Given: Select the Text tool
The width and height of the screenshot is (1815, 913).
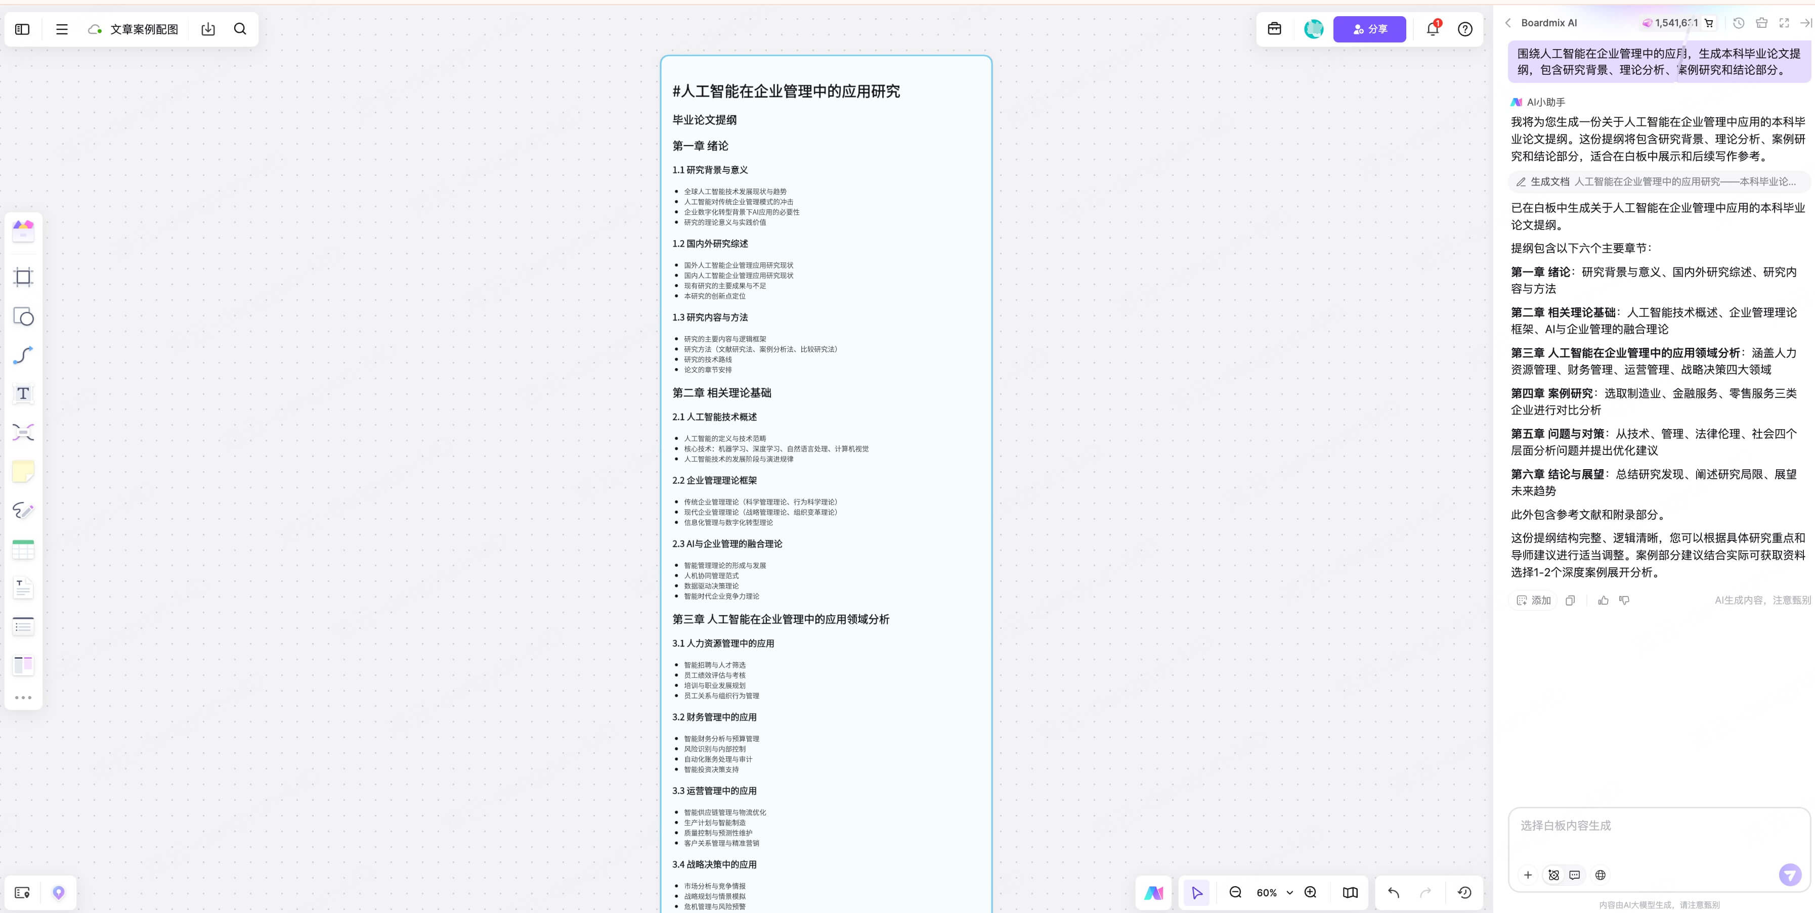Looking at the screenshot, I should point(23,393).
